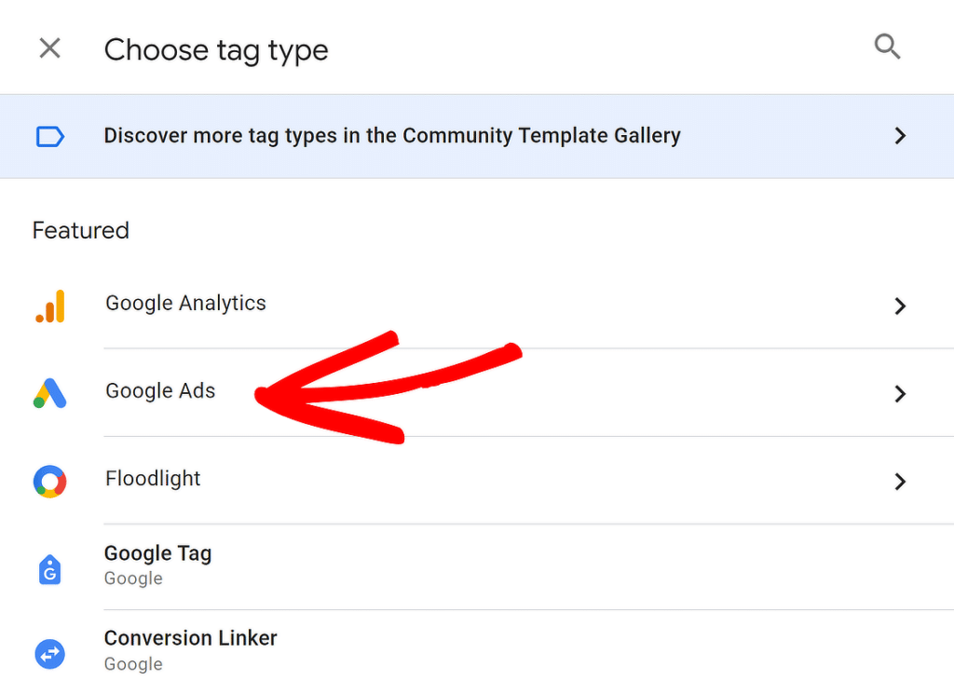Click the Featured section heading
This screenshot has width=954, height=694.
pos(80,230)
